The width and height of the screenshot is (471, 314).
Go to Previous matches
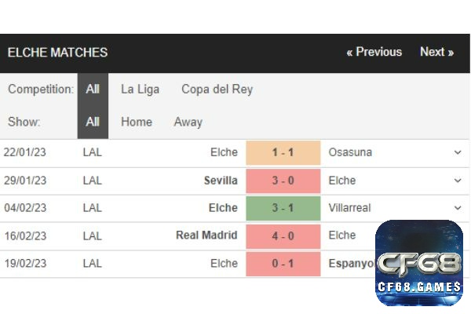(x=374, y=52)
